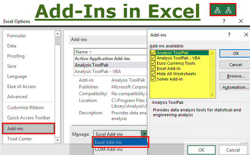Image resolution: width=250 pixels, height=155 pixels.
Task: Click the left organization chart icon
Action: [218, 10]
